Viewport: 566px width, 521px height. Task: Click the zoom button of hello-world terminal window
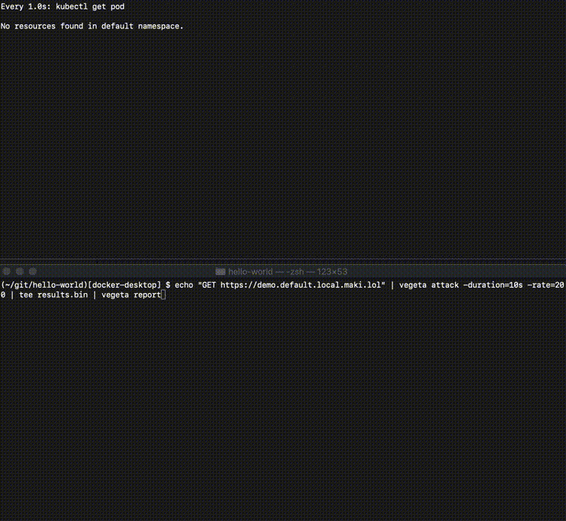[33, 271]
